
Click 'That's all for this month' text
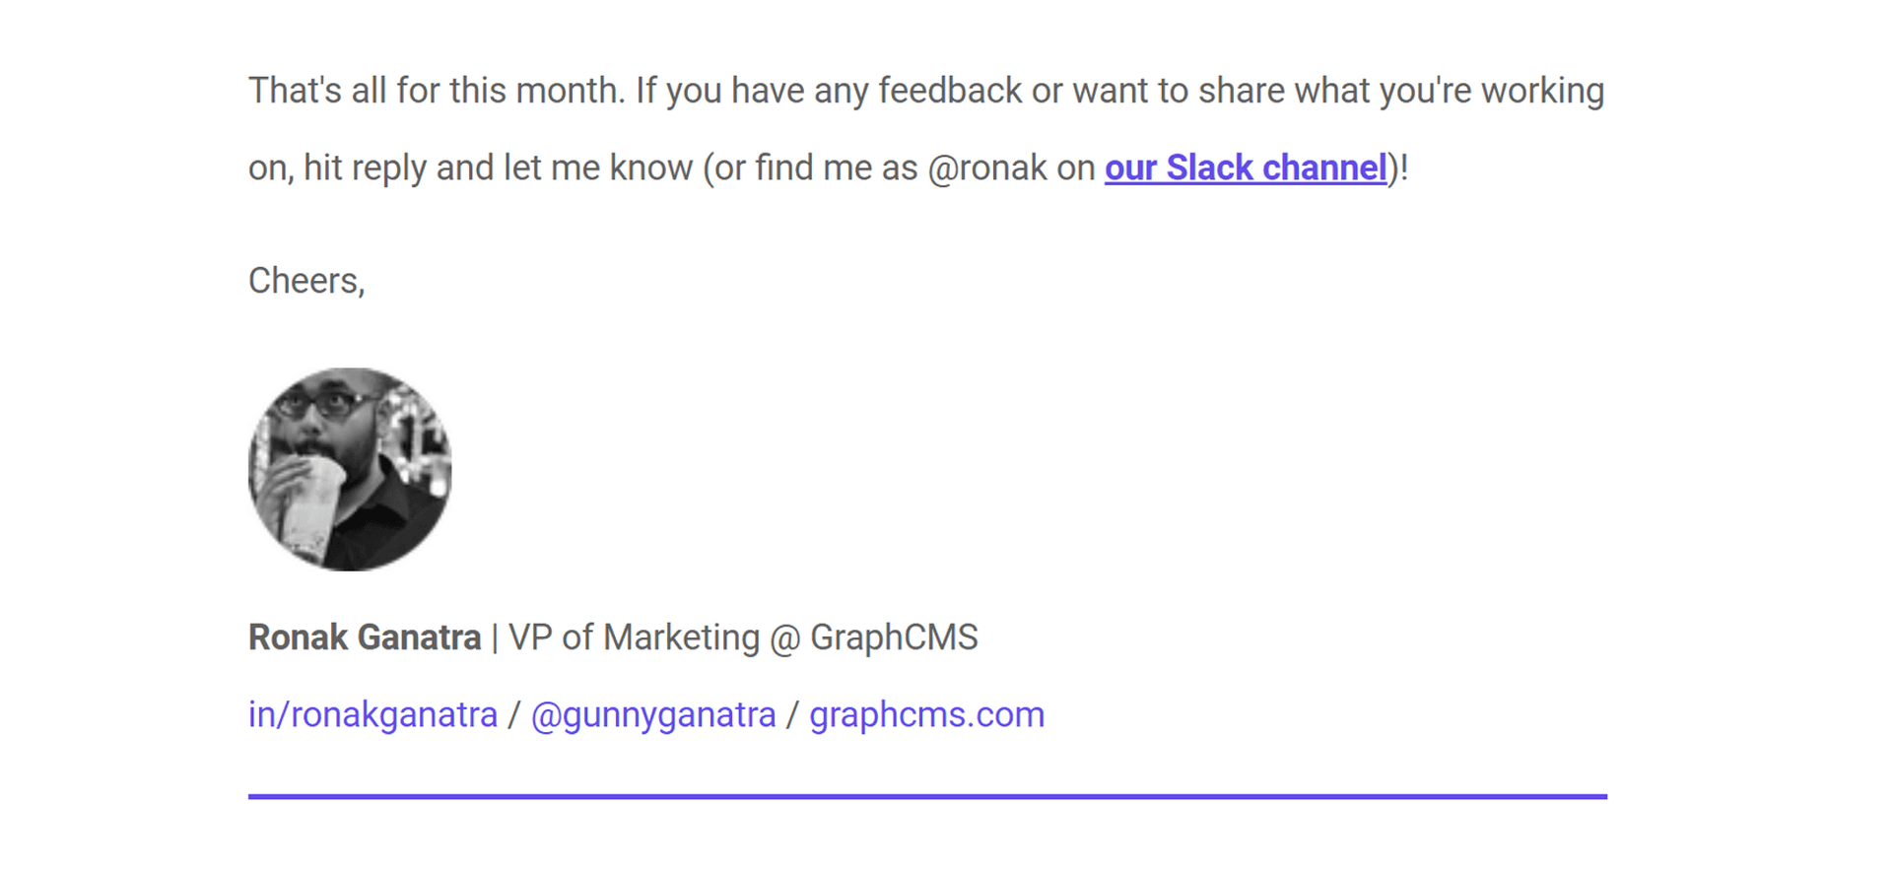click(437, 91)
